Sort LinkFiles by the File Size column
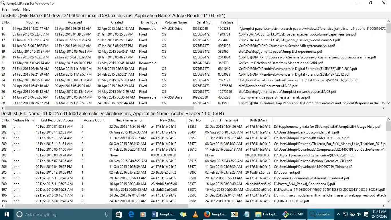 pos(227,22)
